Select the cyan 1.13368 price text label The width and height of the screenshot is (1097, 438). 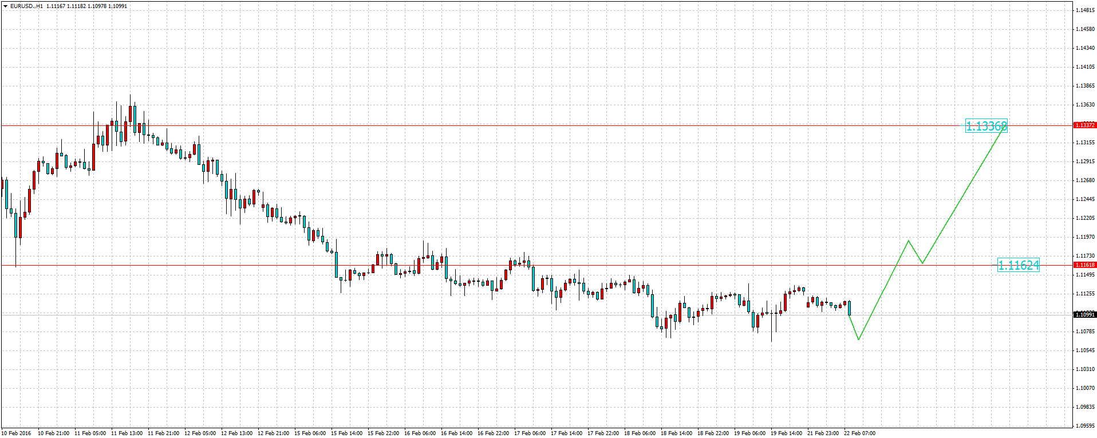click(986, 127)
